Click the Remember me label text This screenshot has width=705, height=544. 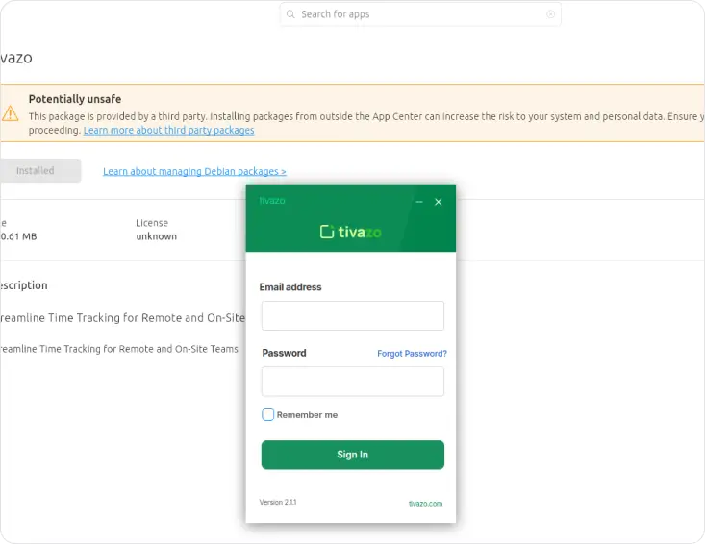[x=307, y=415]
